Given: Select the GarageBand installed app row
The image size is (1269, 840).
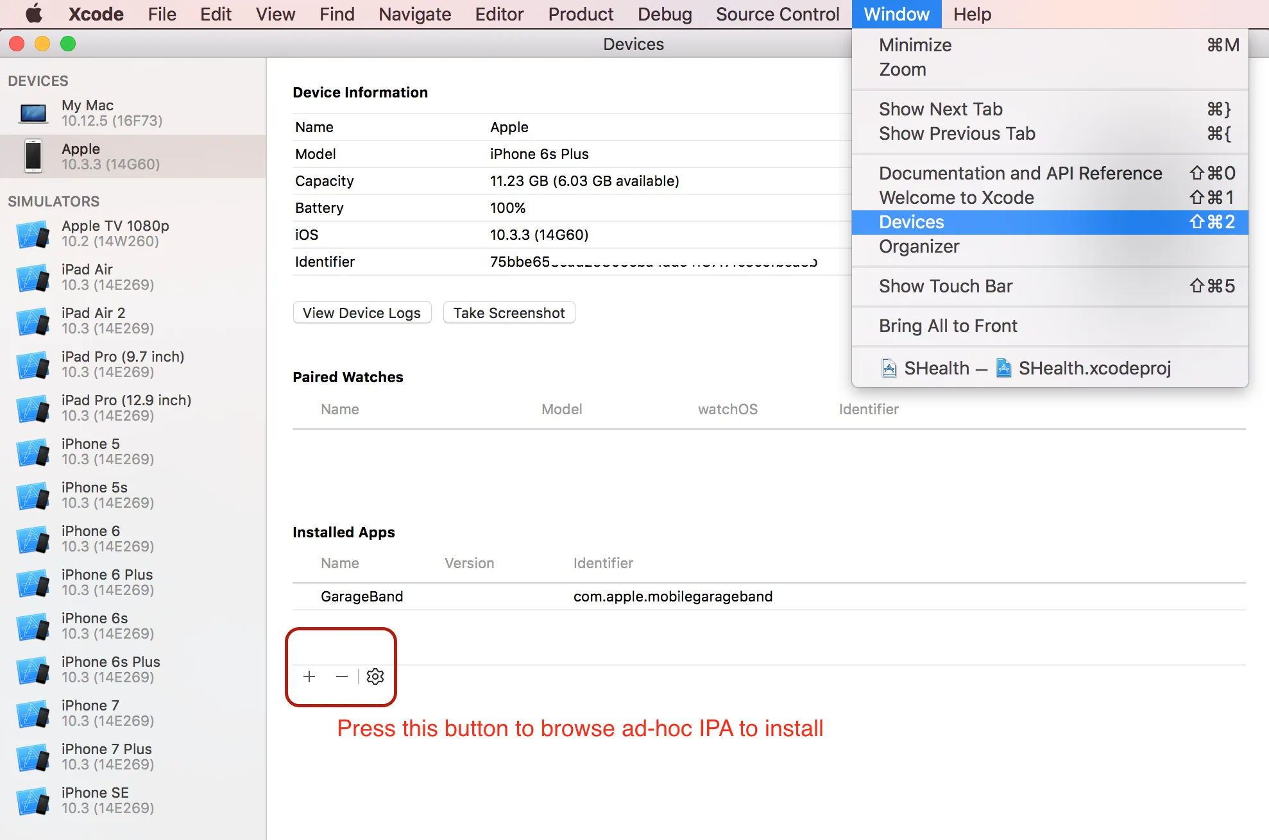Looking at the screenshot, I should [x=362, y=596].
